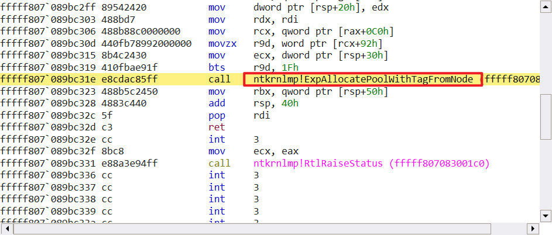Select address fffff807`089bc323
The image size is (552, 235).
pos(47,91)
